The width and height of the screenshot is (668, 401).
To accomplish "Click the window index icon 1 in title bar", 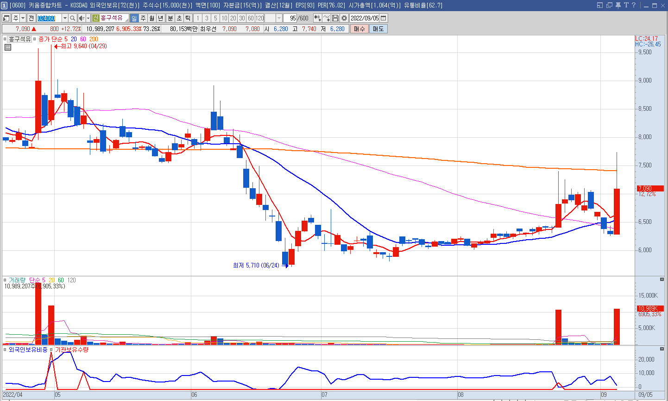I will 4,6.
